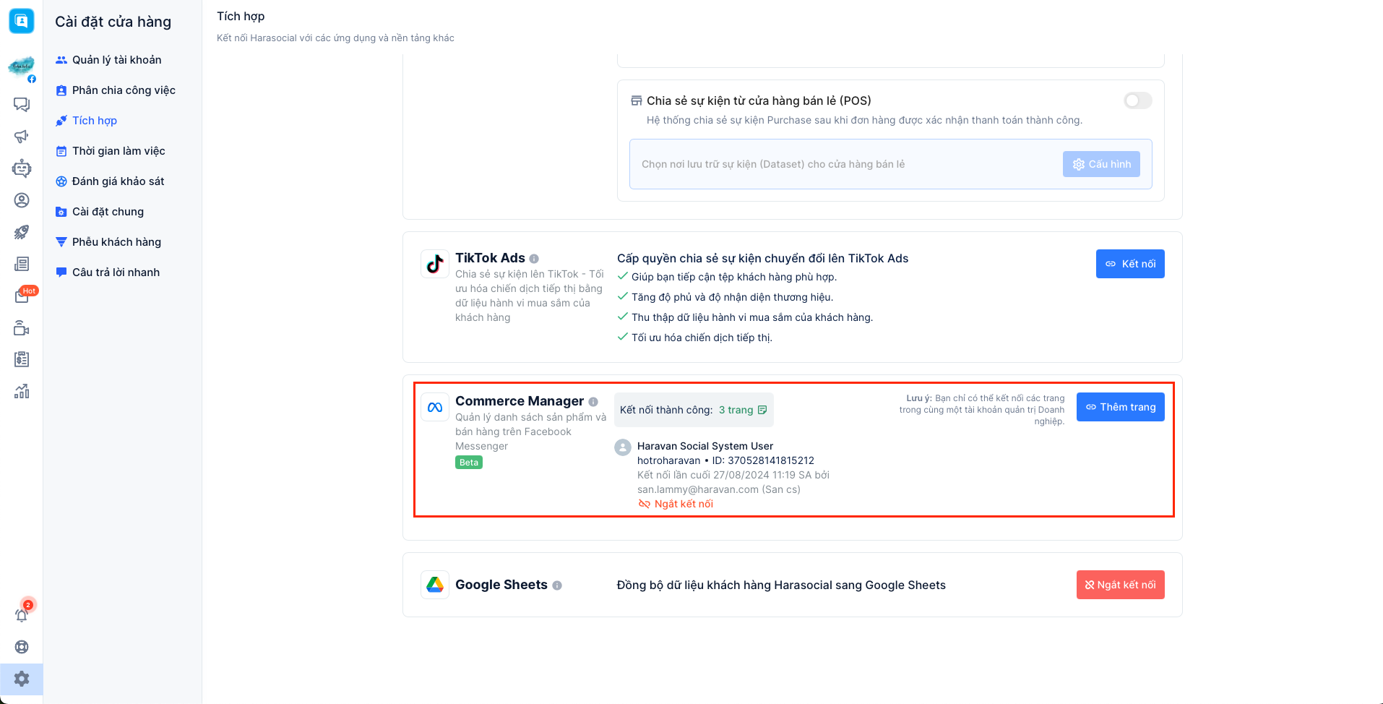This screenshot has width=1383, height=704.
Task: Open the chat conversations sidebar icon
Action: (x=22, y=105)
